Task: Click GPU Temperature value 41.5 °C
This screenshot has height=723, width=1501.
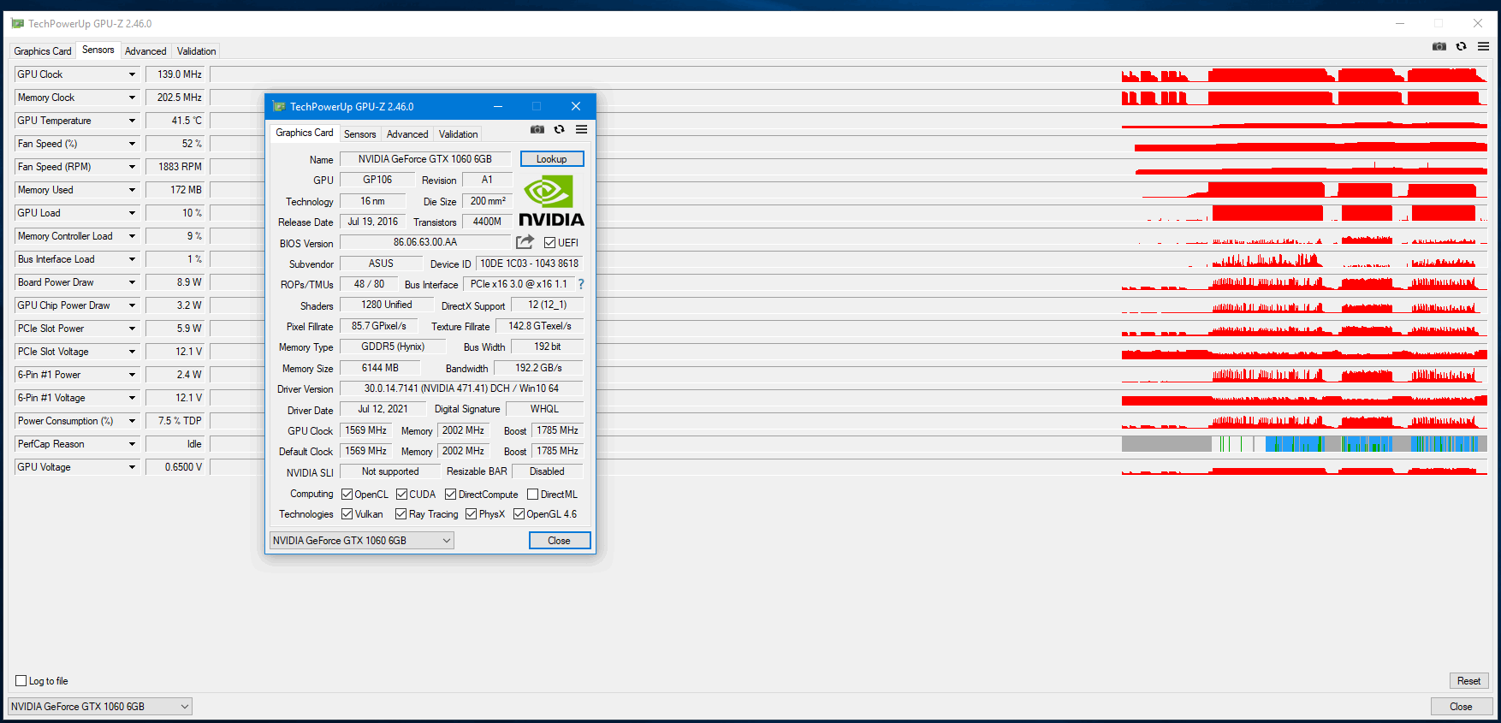Action: pos(175,121)
